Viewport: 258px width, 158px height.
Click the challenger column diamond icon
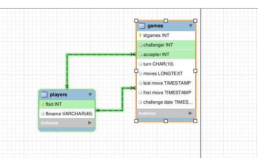click(x=140, y=45)
